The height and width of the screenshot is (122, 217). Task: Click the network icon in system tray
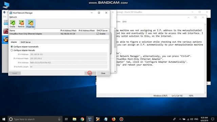pyautogui.click(x=188, y=119)
